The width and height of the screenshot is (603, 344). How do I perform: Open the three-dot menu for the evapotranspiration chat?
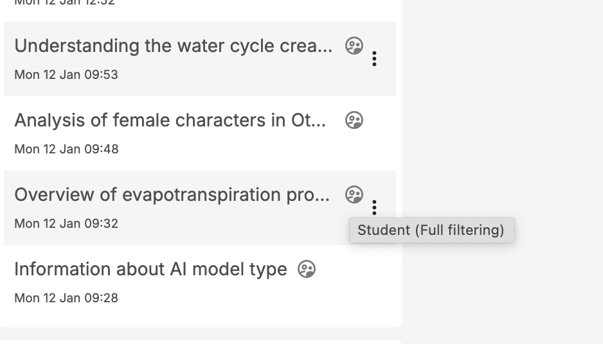[374, 207]
